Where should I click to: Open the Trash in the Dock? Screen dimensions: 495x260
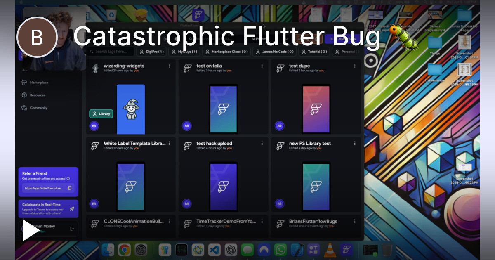tap(387, 250)
